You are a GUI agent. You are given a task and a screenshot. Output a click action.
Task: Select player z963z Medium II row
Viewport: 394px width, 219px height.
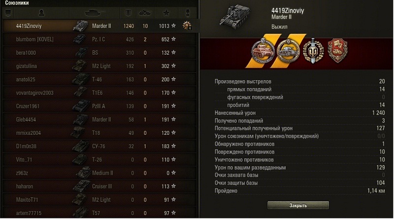(x=99, y=173)
